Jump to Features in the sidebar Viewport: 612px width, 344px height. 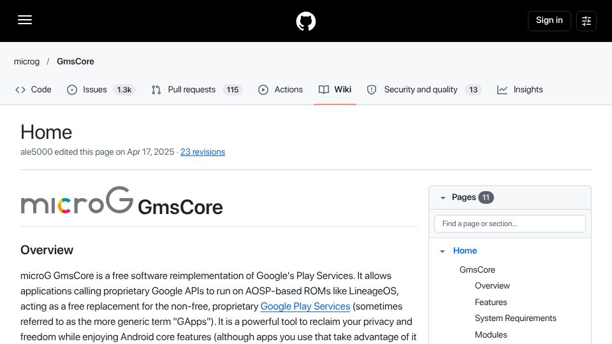(x=491, y=302)
